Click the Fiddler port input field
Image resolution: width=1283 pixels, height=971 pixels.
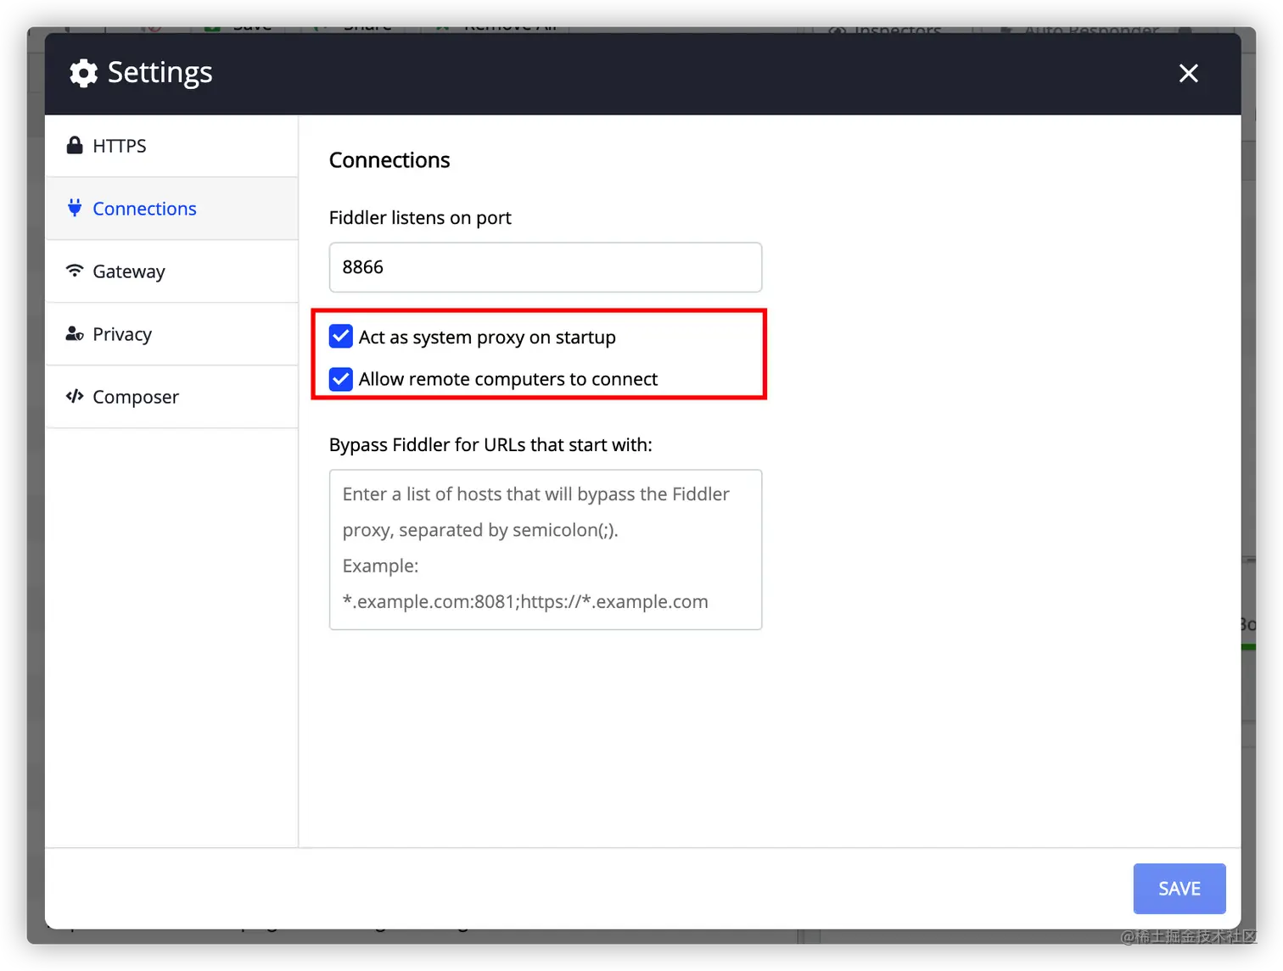click(546, 267)
